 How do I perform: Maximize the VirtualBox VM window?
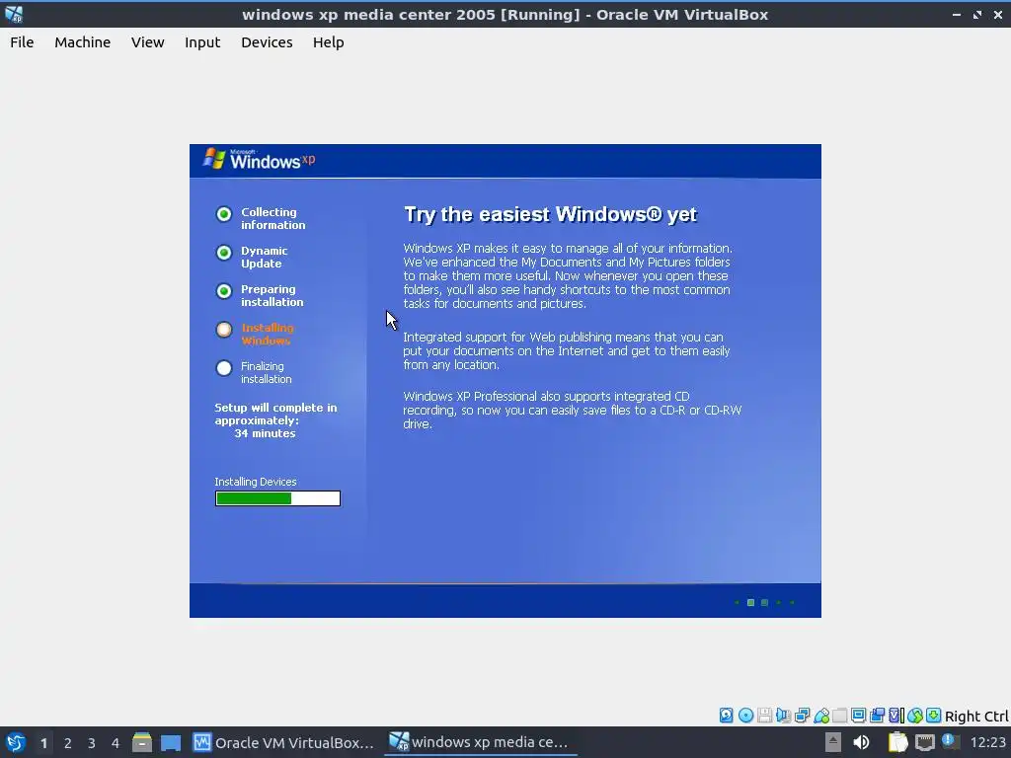point(977,14)
